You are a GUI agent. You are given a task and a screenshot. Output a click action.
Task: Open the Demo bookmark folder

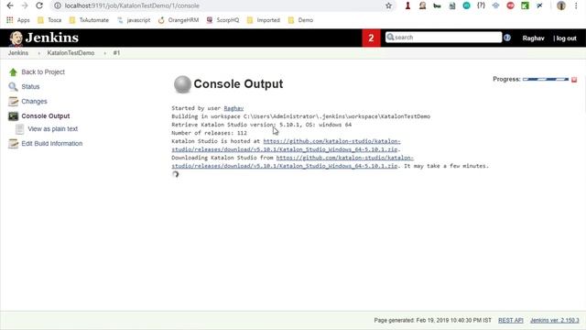[x=301, y=20]
